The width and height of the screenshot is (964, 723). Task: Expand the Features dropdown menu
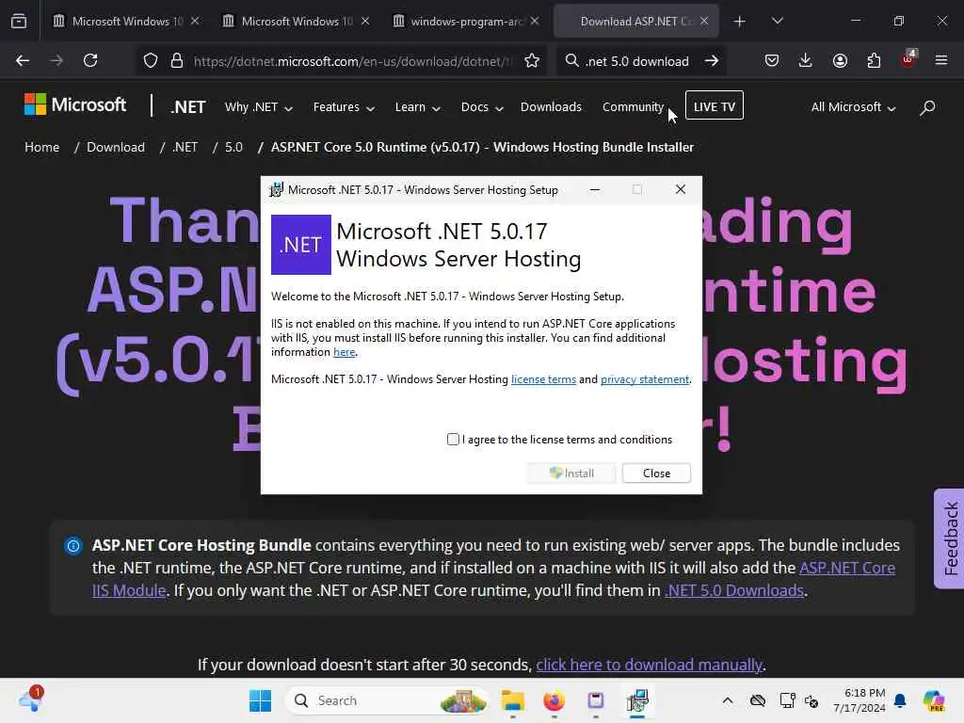tap(344, 107)
